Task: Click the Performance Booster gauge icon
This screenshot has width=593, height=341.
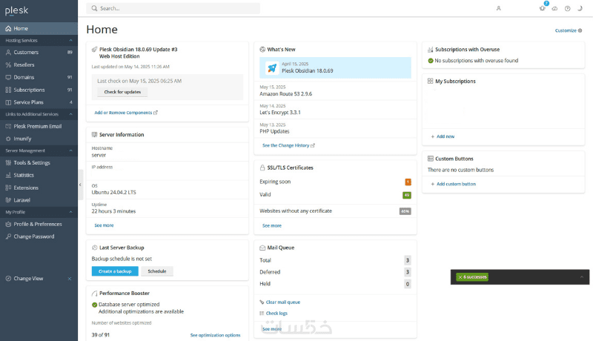Action: click(x=95, y=294)
